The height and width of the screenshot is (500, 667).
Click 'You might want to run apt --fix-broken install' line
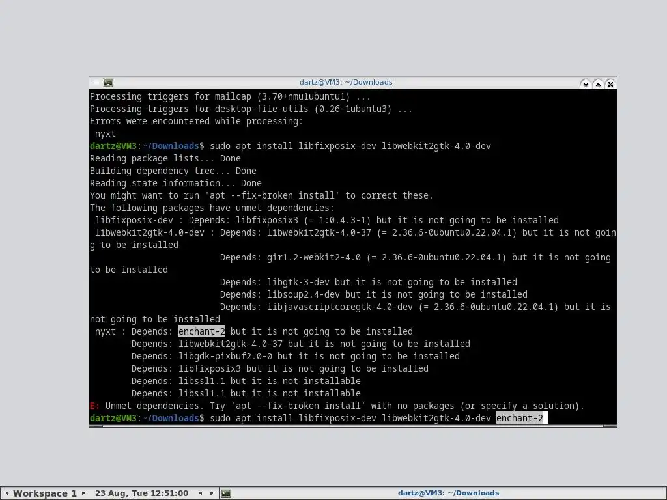[261, 195]
